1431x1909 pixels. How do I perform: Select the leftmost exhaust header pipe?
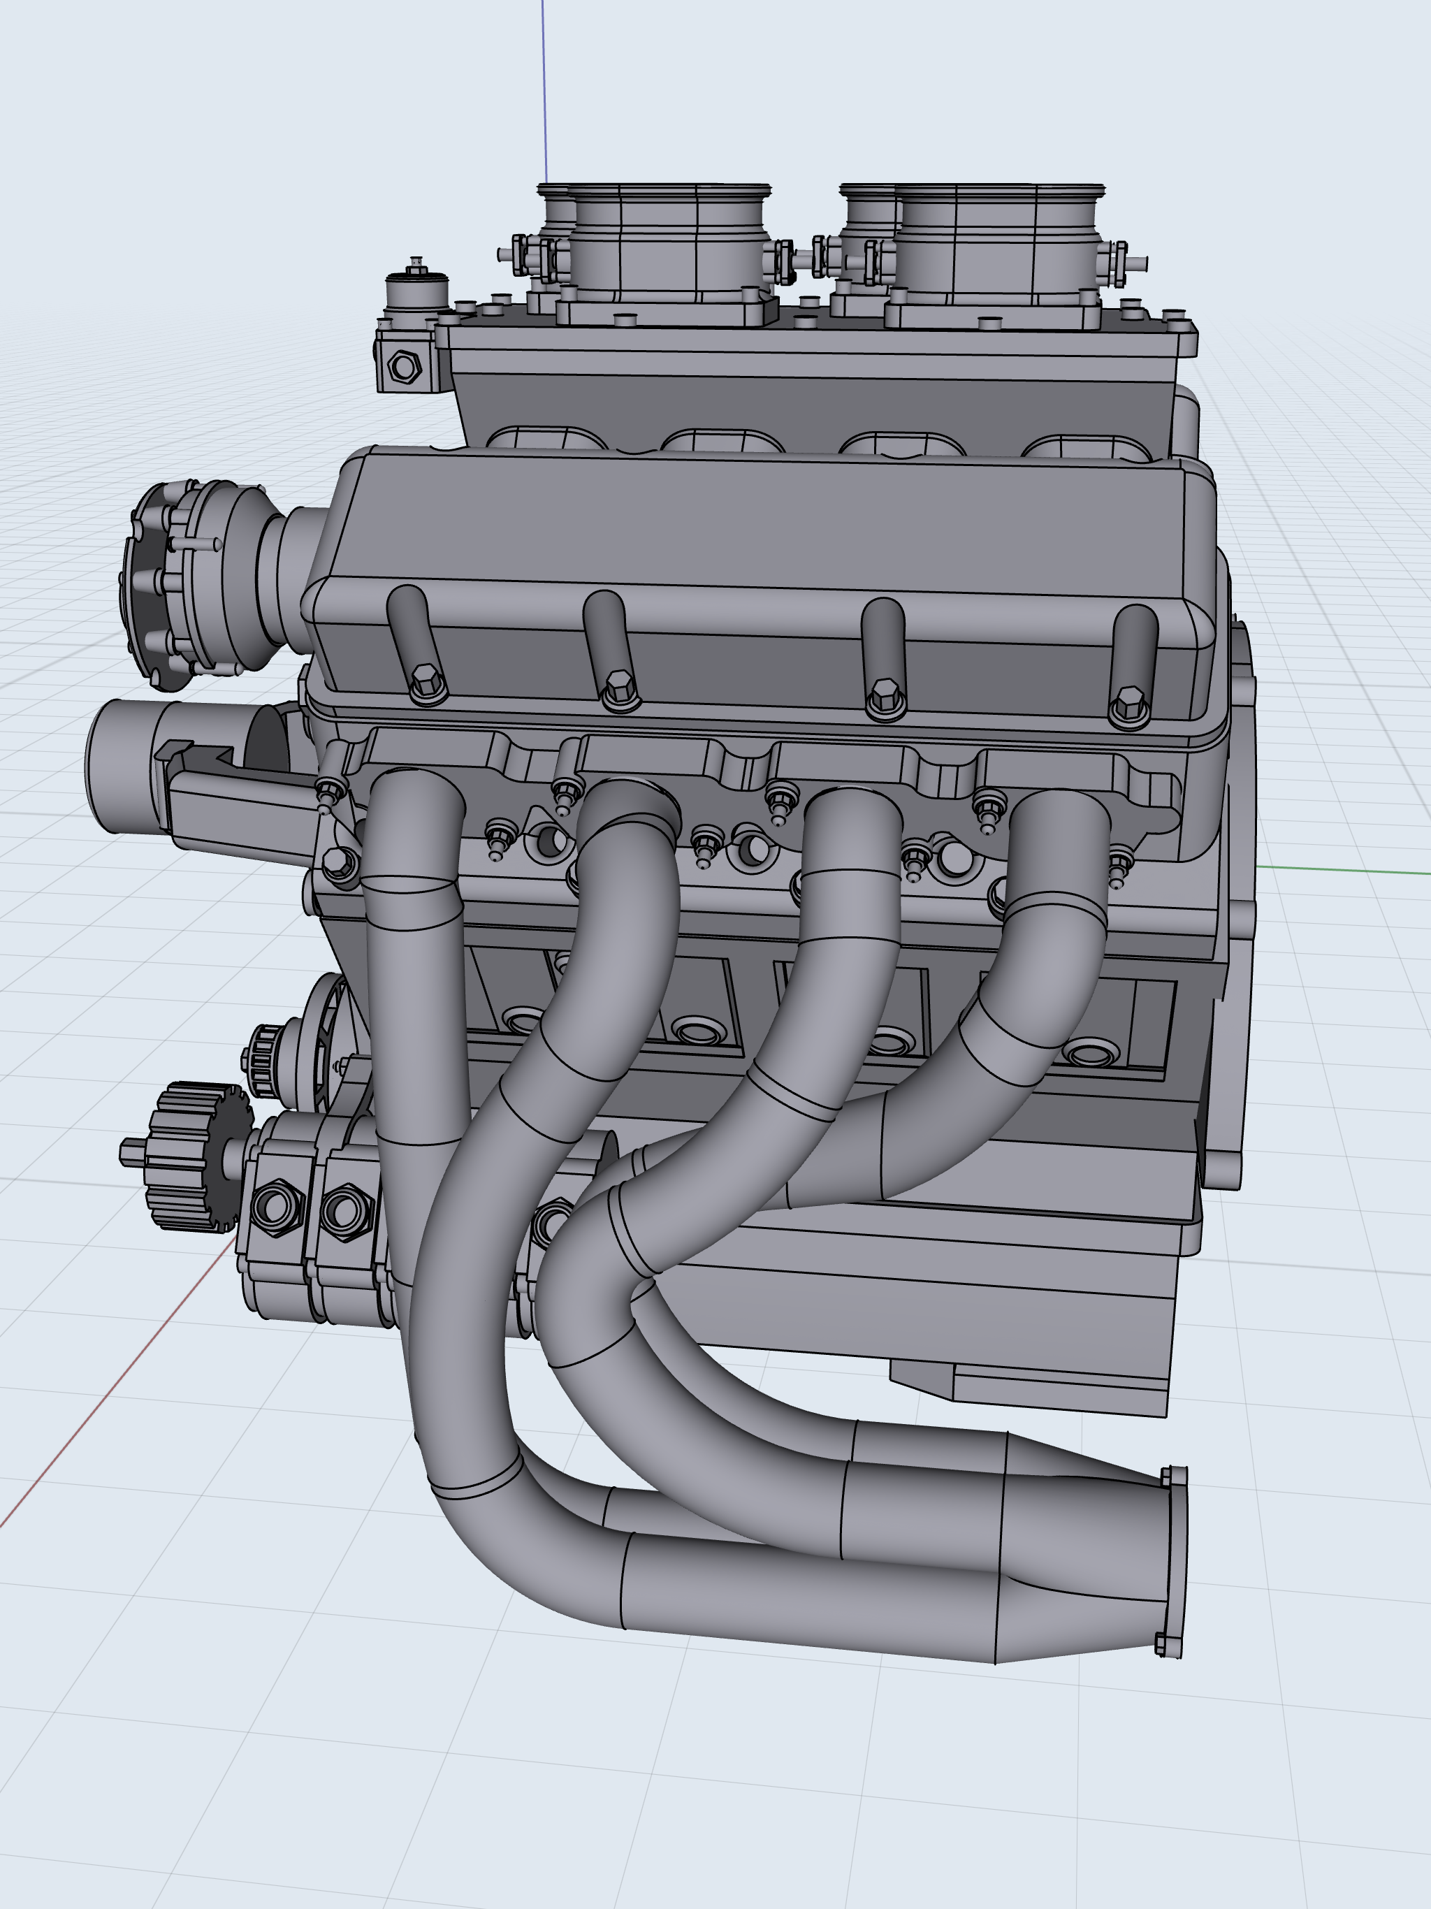[417, 992]
